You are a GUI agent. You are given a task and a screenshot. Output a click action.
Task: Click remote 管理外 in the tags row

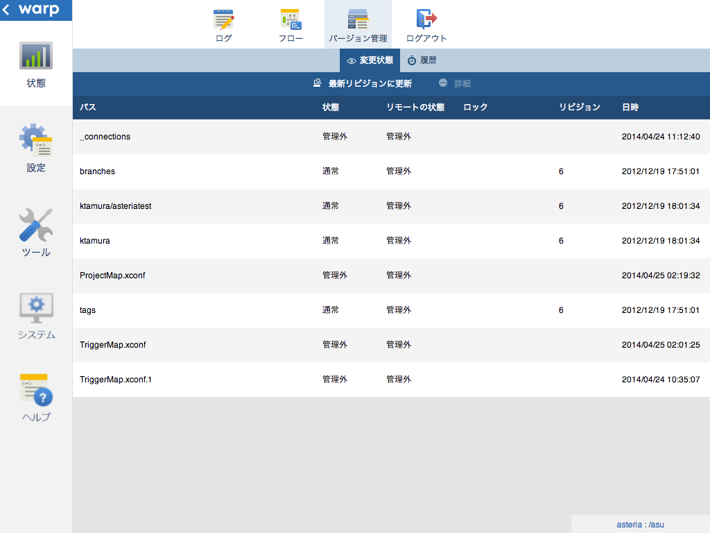399,310
